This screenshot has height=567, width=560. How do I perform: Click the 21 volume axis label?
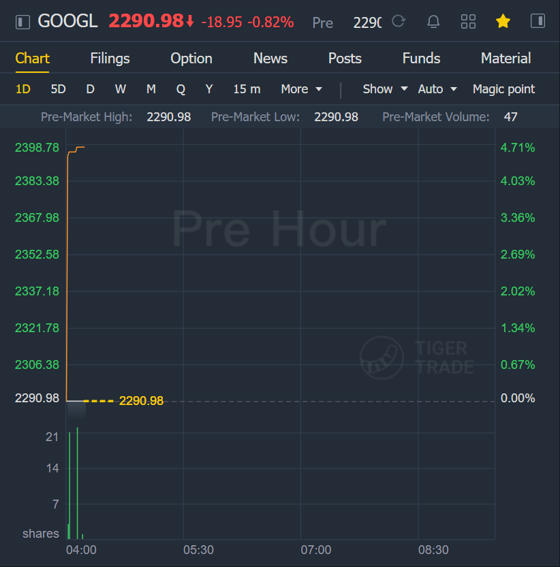point(52,437)
